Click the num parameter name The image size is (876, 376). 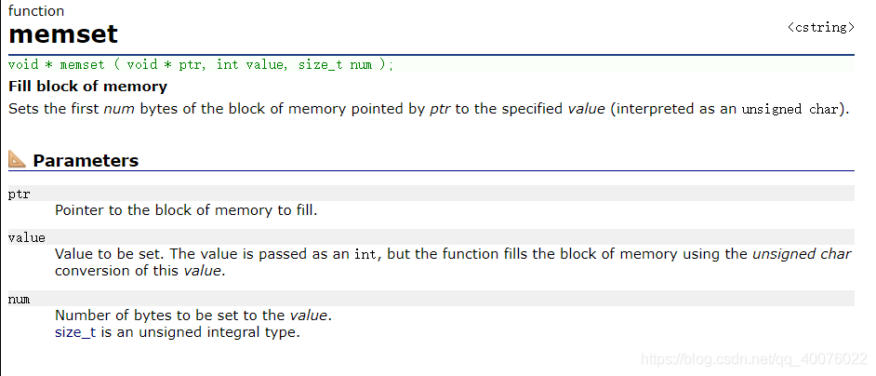point(19,300)
